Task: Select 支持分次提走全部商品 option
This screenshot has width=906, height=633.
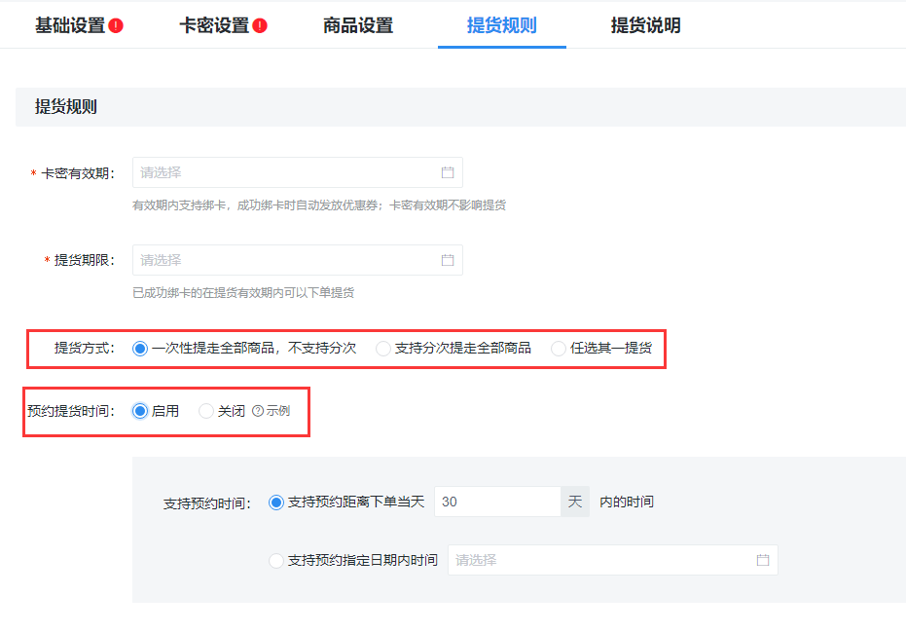Action: point(383,349)
